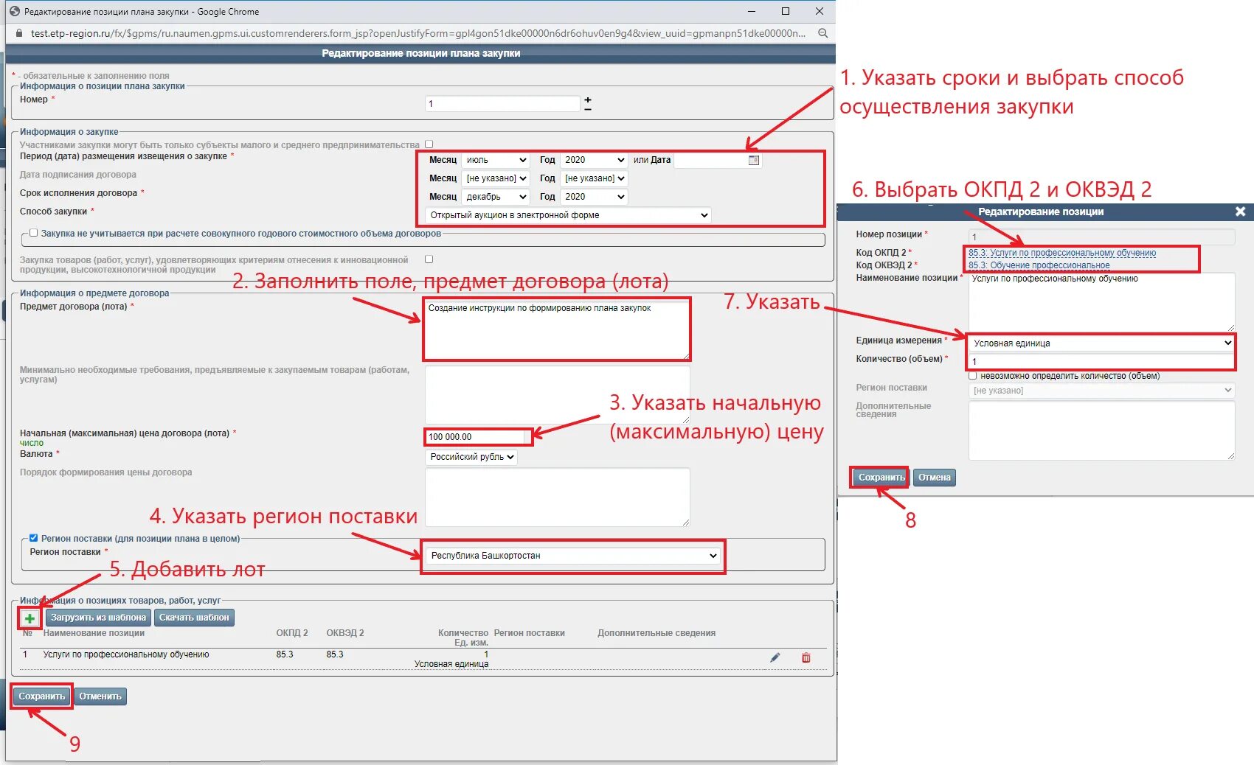
Task: Click quantity field in position dialog
Action: [x=1101, y=361]
